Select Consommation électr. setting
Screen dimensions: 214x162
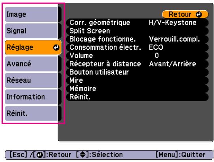[137, 47]
